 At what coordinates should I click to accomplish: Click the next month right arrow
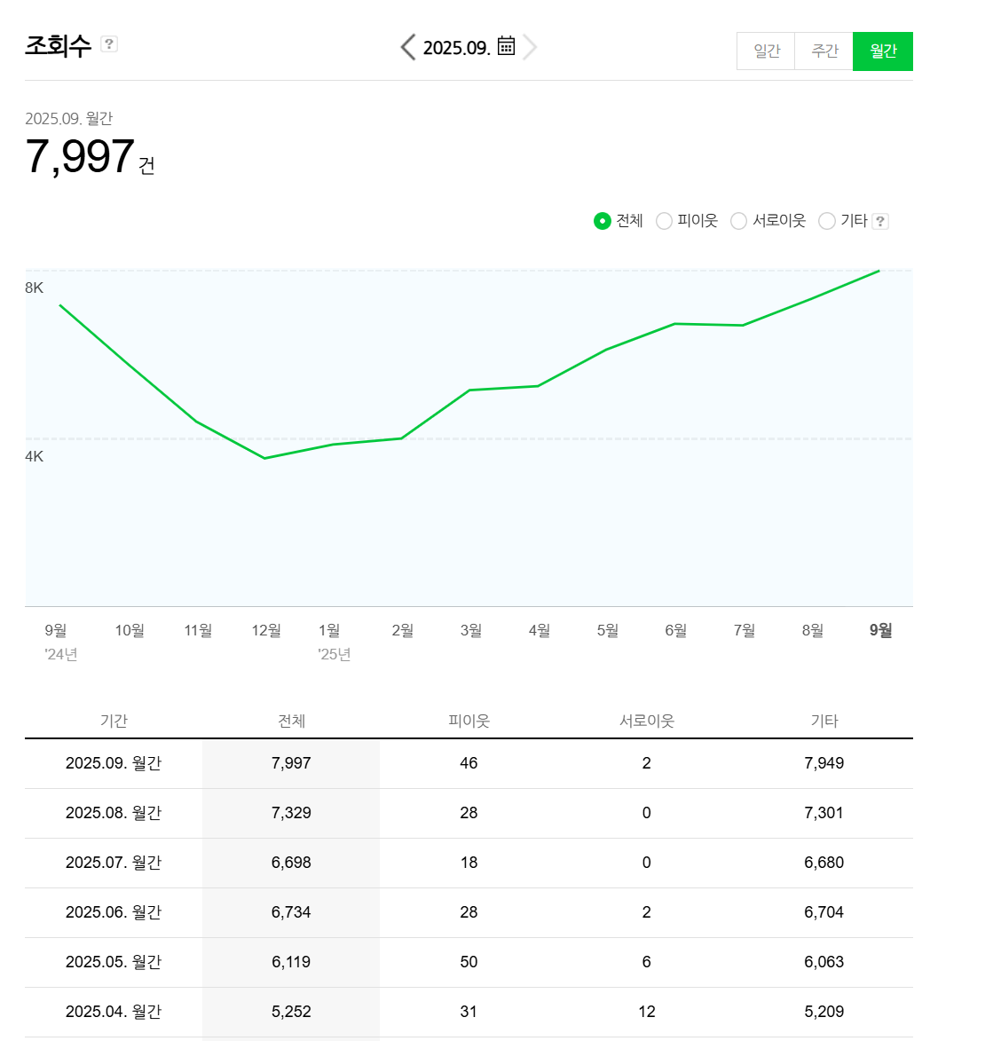click(530, 47)
